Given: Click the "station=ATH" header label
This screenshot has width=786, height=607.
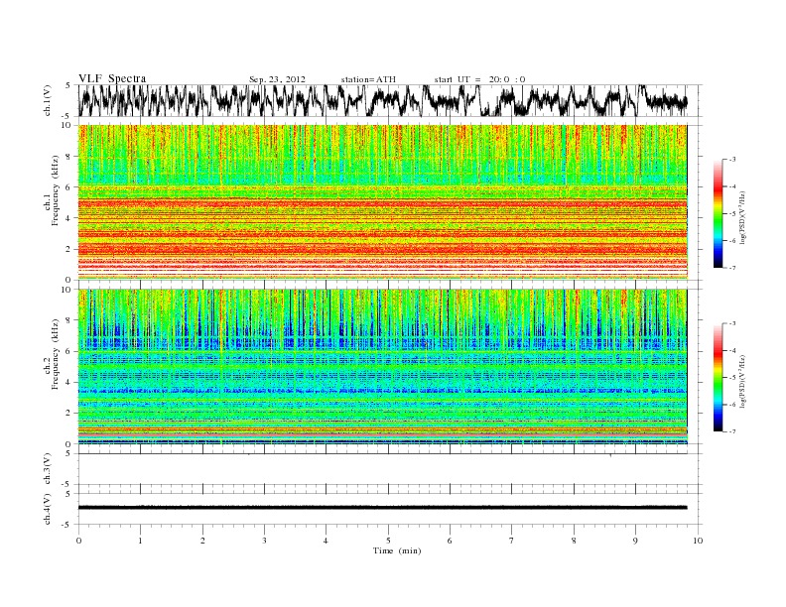Looking at the screenshot, I should pyautogui.click(x=368, y=79).
